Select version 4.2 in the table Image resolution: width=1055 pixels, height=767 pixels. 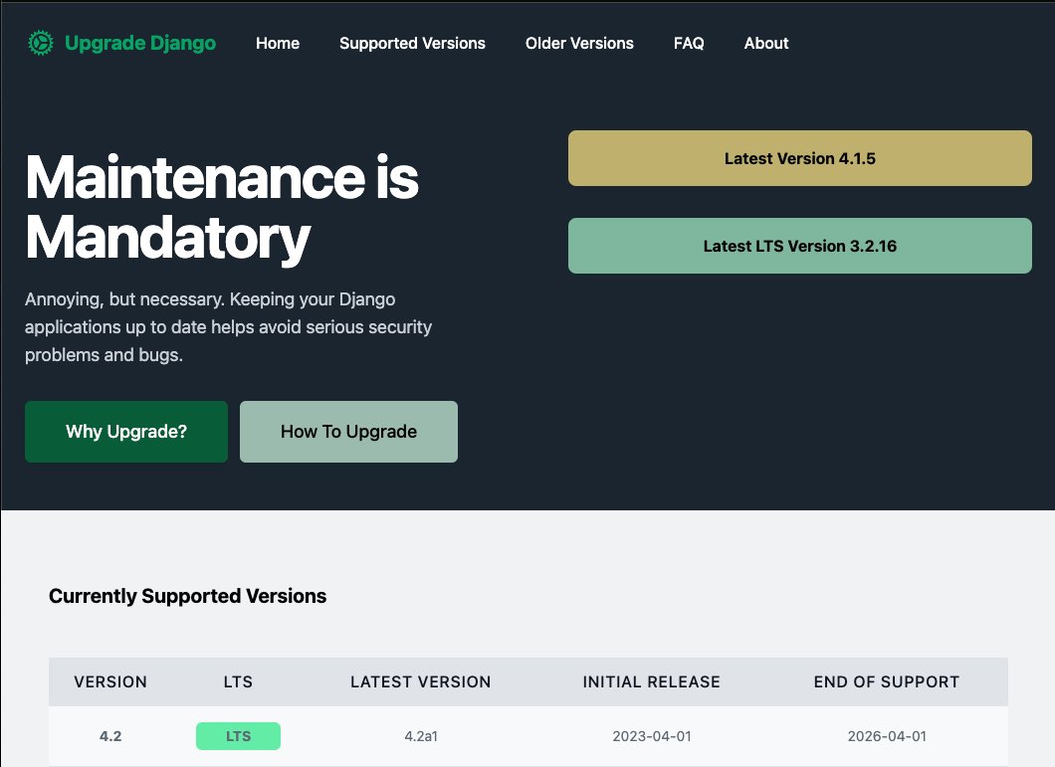(x=110, y=736)
